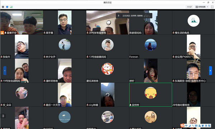Click umbrella avatar in bottom row
This screenshot has width=215, height=129.
click(x=64, y=117)
